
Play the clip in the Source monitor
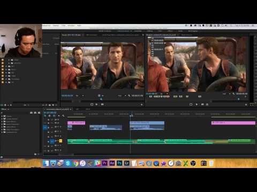(97, 105)
